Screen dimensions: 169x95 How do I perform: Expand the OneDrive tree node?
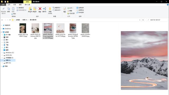(1, 29)
